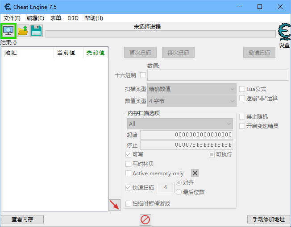Enable the 开启变速精灵 checkbox
The image size is (291, 227).
click(242, 126)
